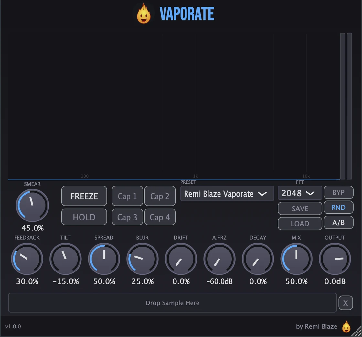Image resolution: width=362 pixels, height=337 pixels.
Task: Randomize parameters with RND
Action: click(x=338, y=208)
